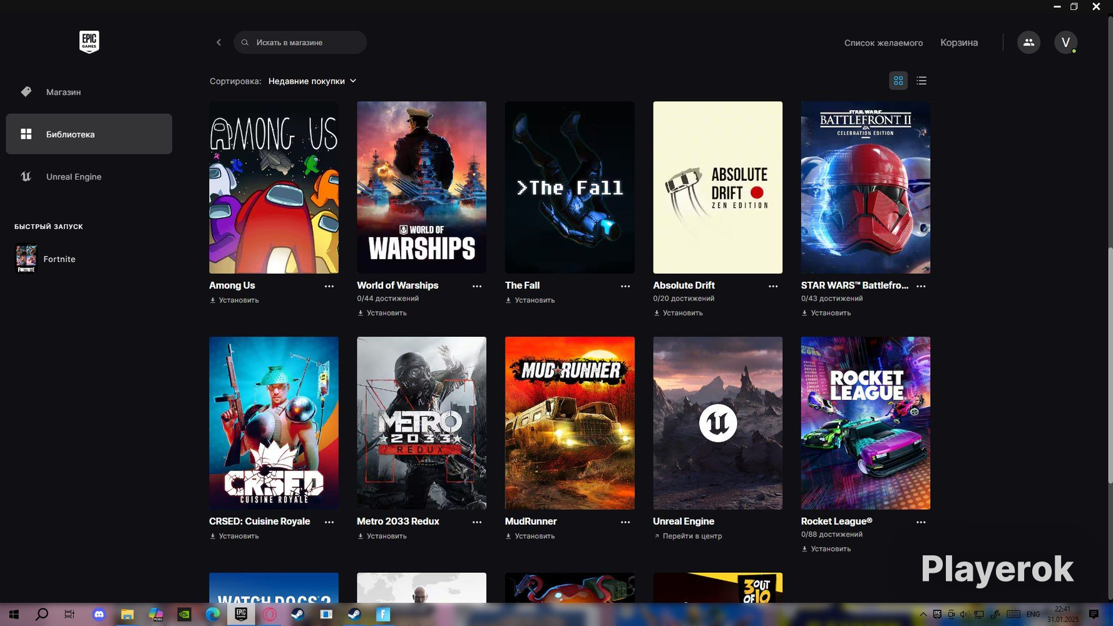Open more options for Metro 2033 Redux
1113x626 pixels.
click(477, 522)
